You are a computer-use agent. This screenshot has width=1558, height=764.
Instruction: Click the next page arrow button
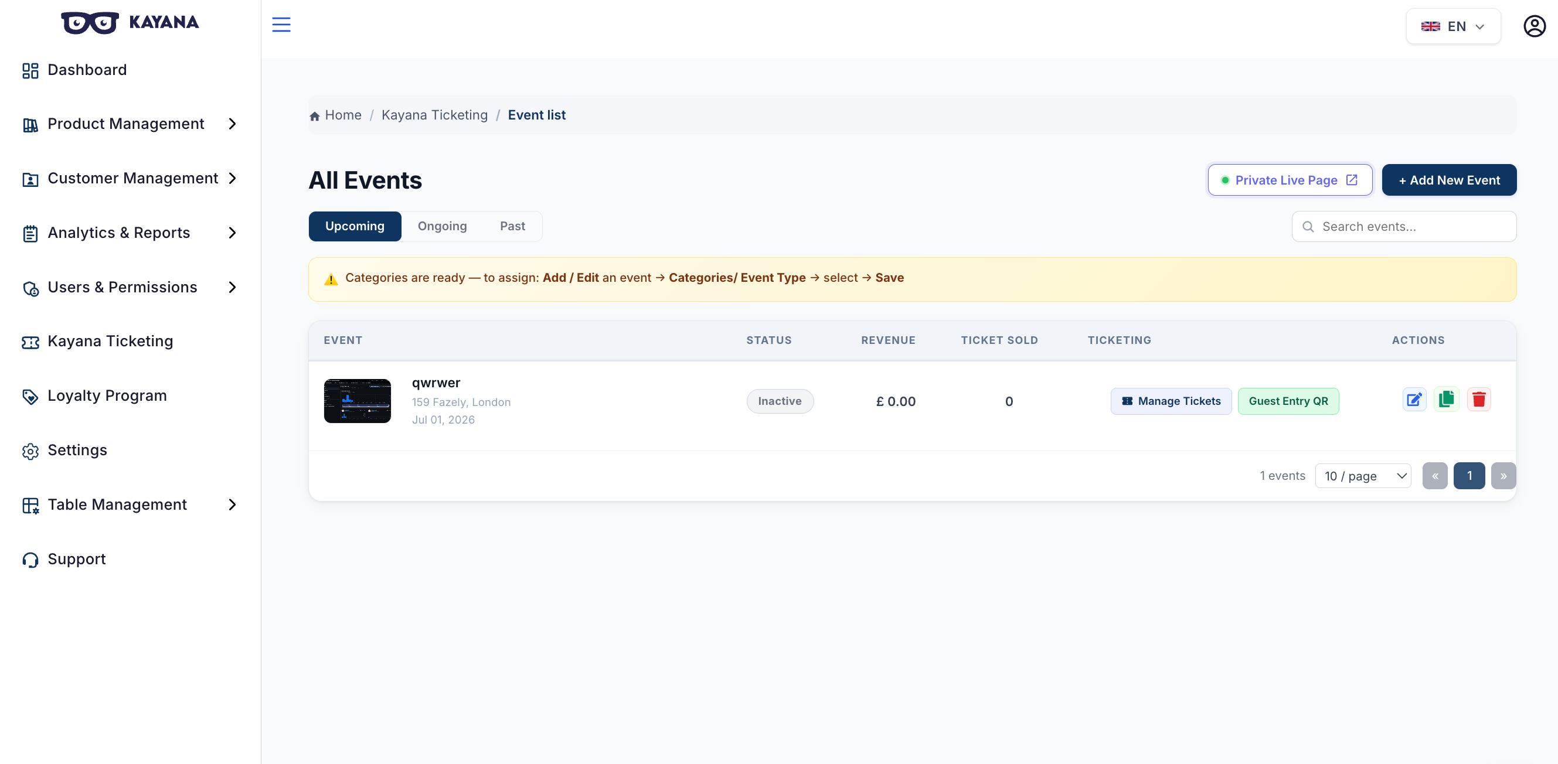click(1503, 476)
